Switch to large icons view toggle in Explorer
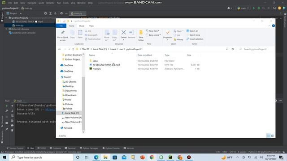The width and height of the screenshot is (287, 161). (x=273, y=136)
